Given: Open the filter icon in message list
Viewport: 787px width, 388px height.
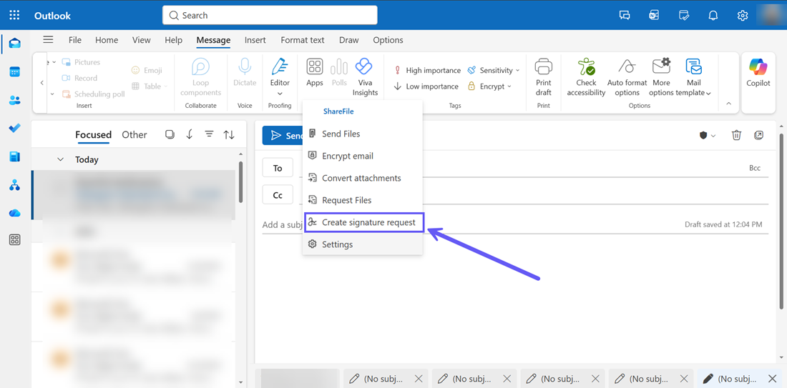Looking at the screenshot, I should click(x=210, y=134).
